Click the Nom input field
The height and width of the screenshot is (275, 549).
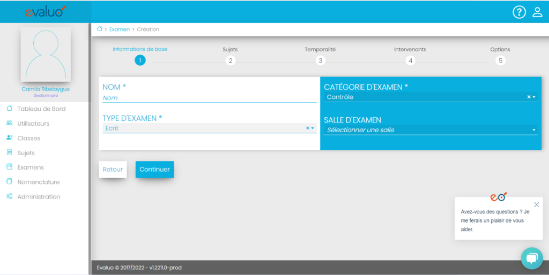click(x=209, y=98)
